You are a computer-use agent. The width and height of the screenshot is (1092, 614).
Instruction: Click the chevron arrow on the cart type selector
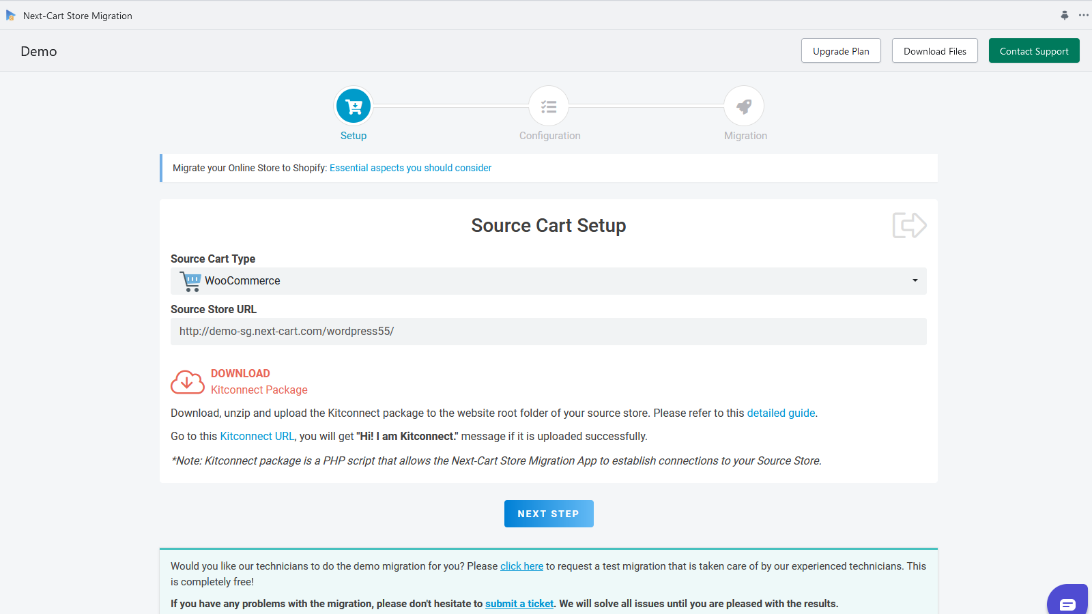[915, 280]
